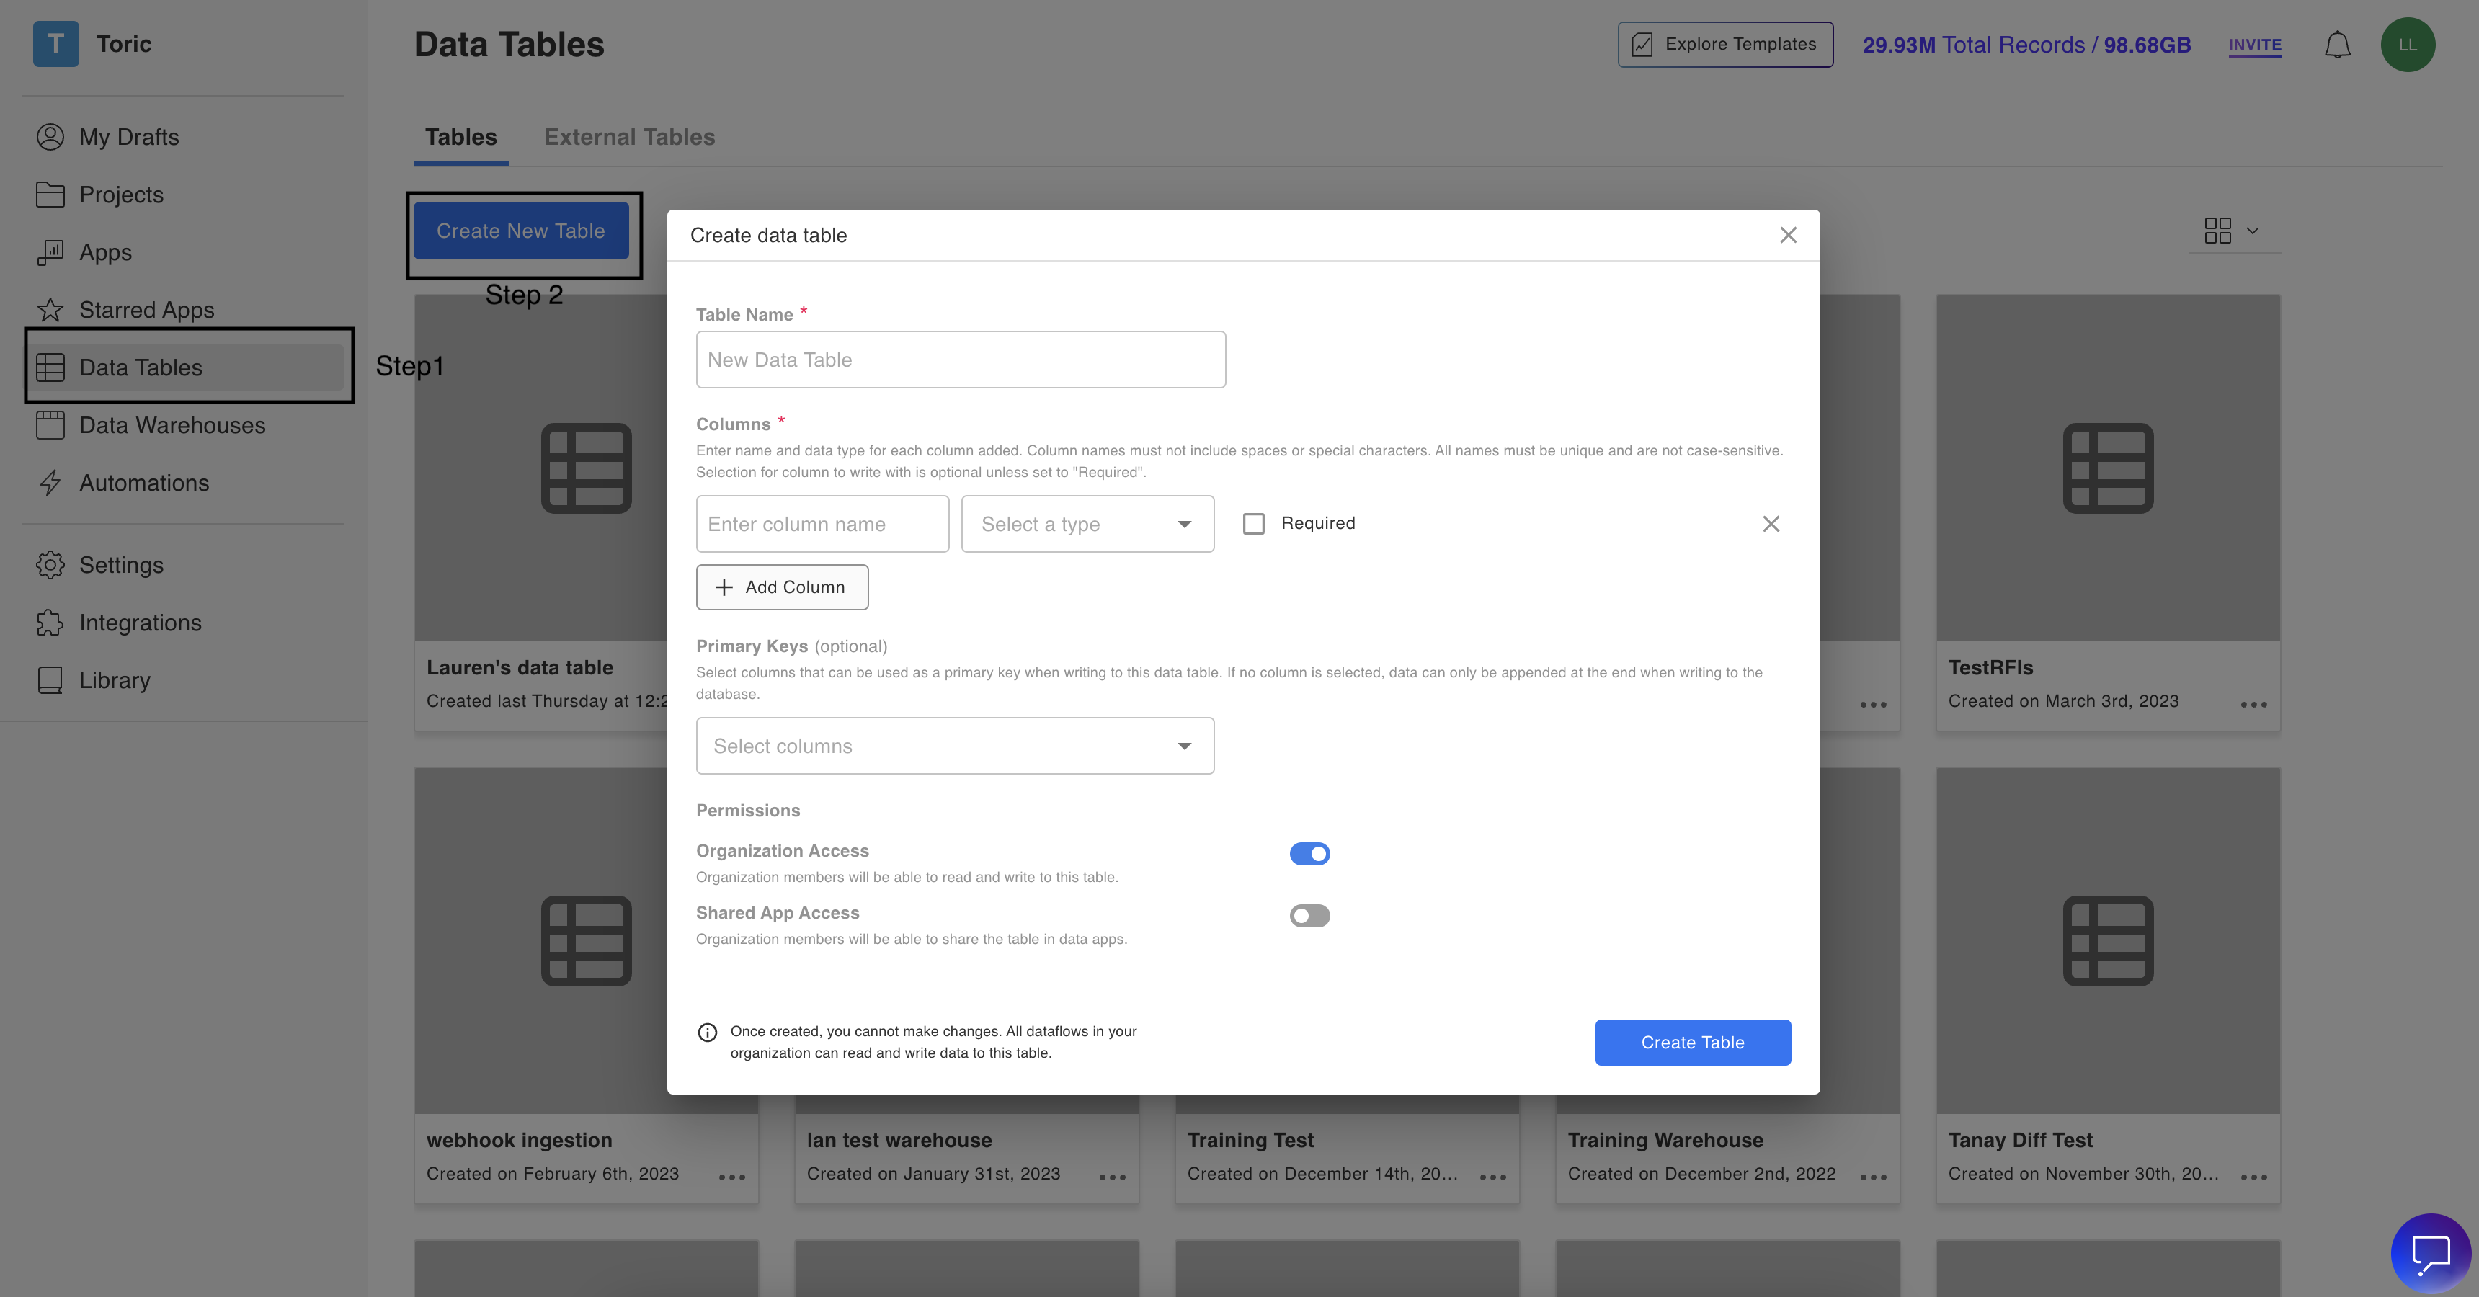Open more options for Training Test table
The height and width of the screenshot is (1297, 2479).
point(1492,1177)
